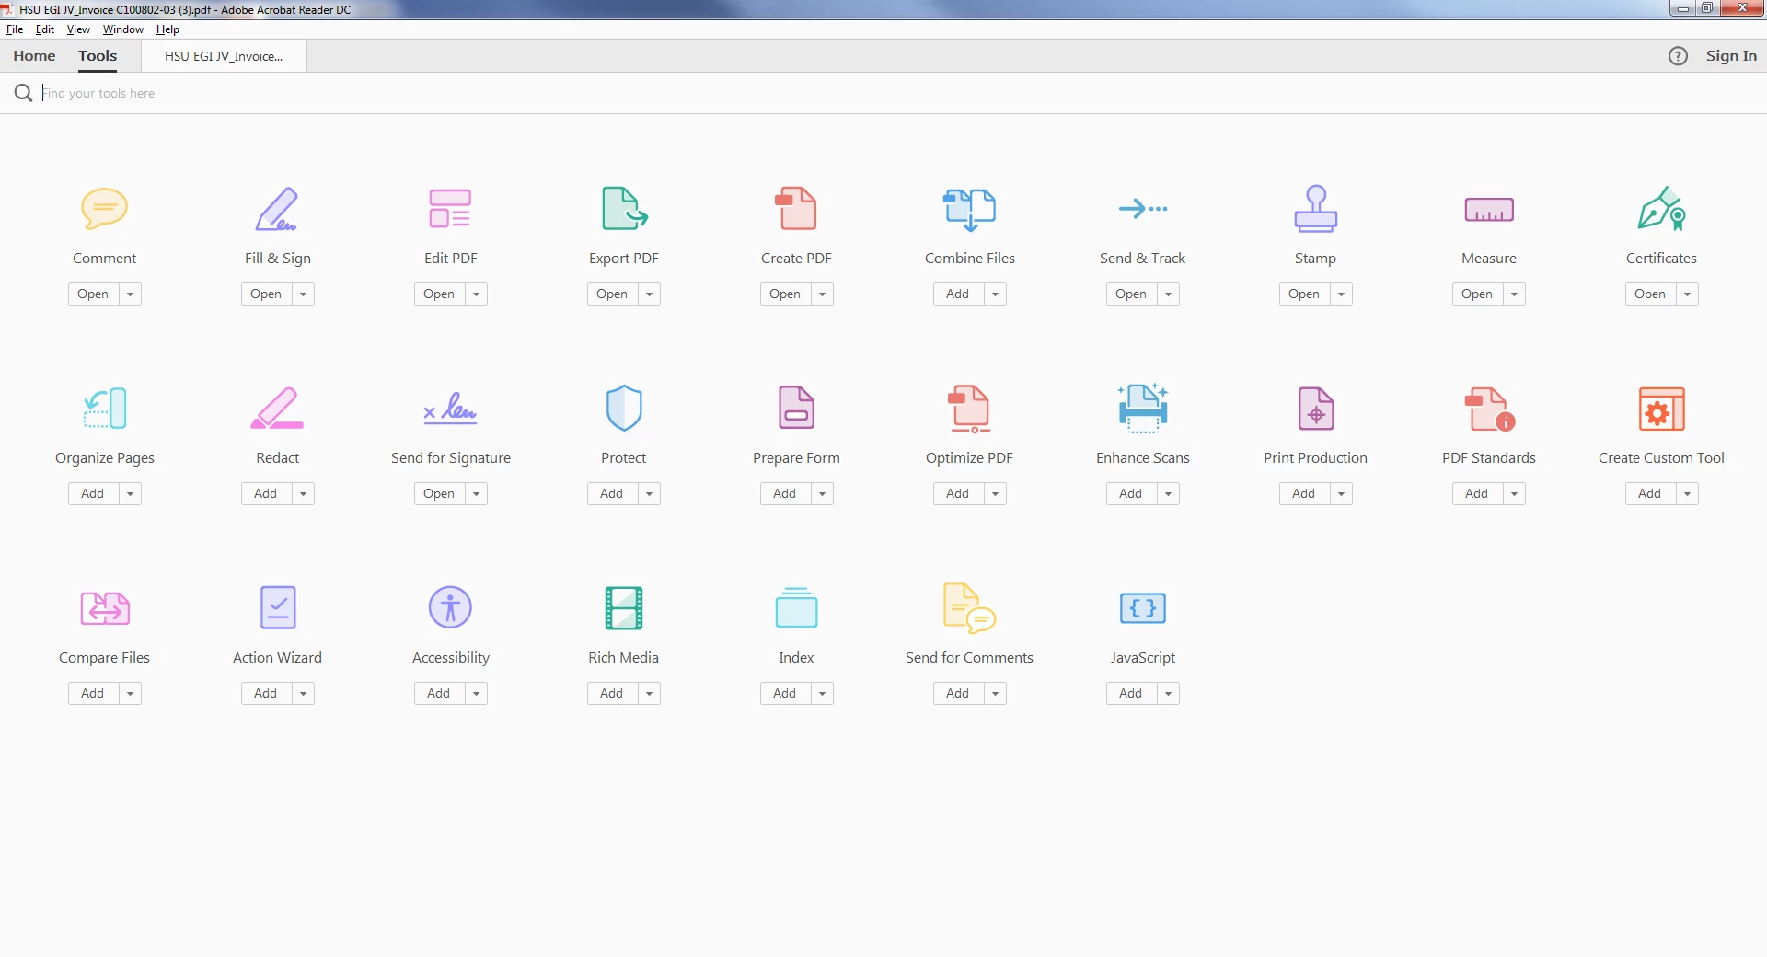Select the Send & Track arrow icon

[x=1142, y=209]
